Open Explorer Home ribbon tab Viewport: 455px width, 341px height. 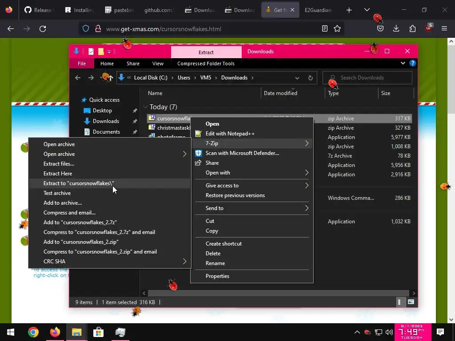[107, 63]
